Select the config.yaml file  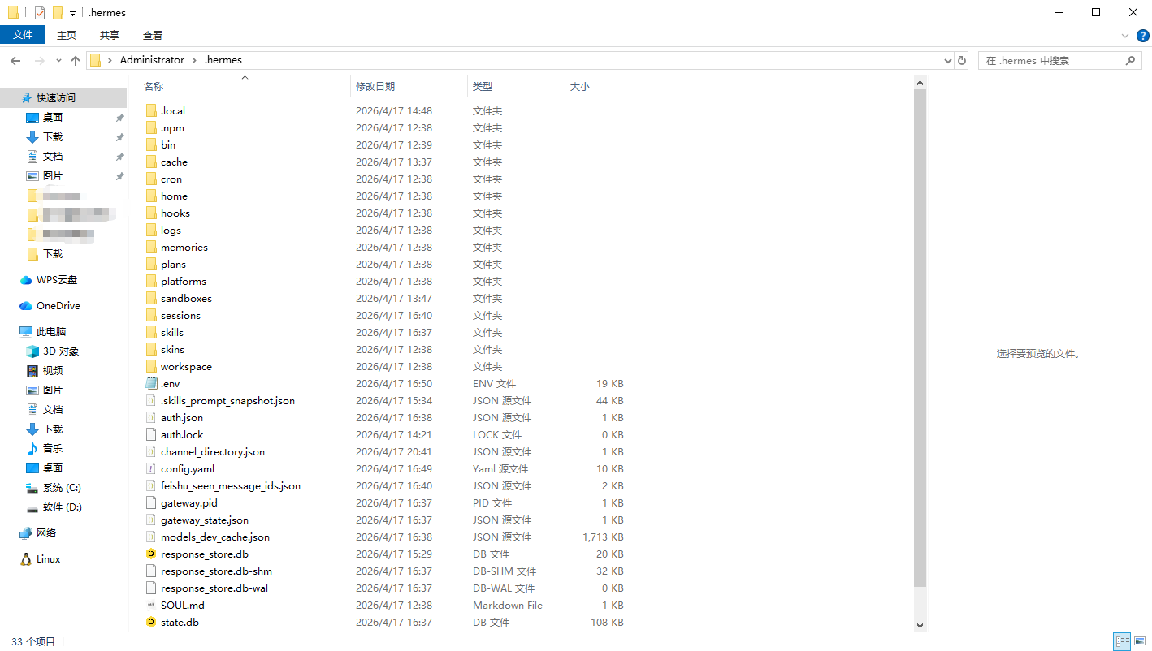click(187, 469)
